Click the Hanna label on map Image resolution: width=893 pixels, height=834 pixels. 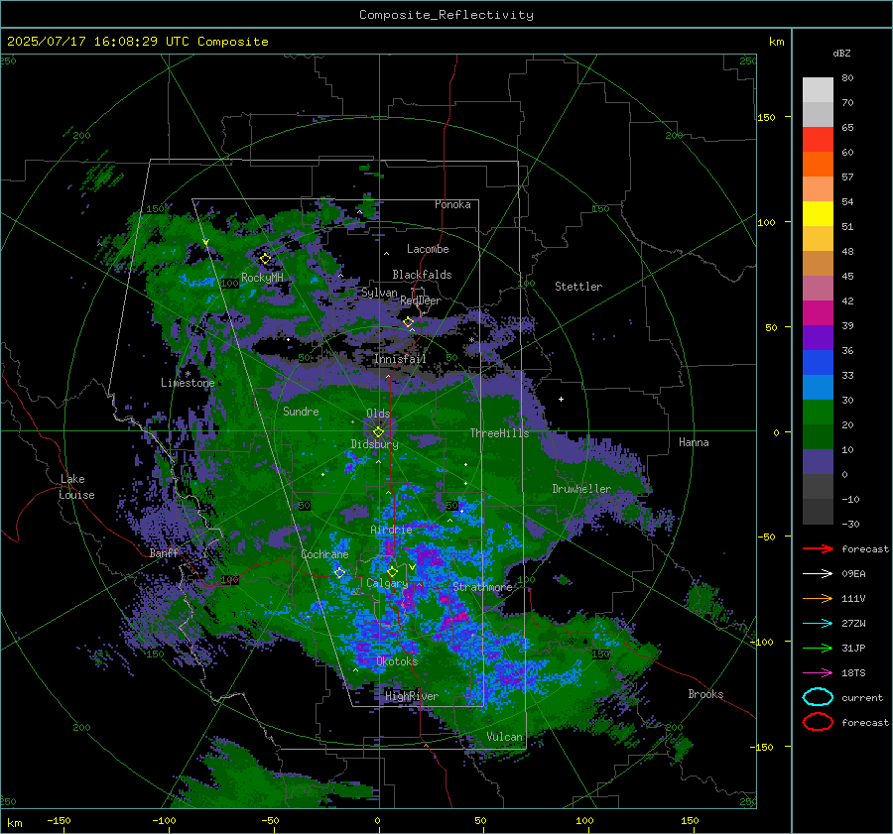694,441
